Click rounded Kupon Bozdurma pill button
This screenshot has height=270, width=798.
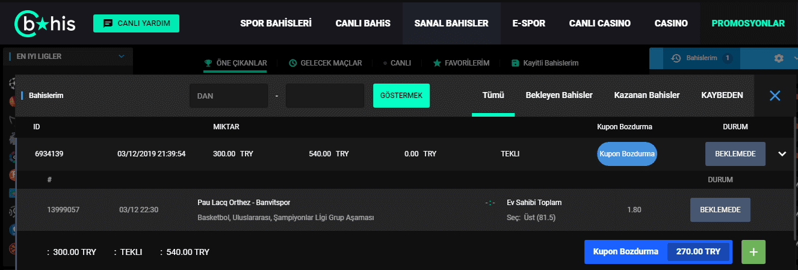(627, 154)
